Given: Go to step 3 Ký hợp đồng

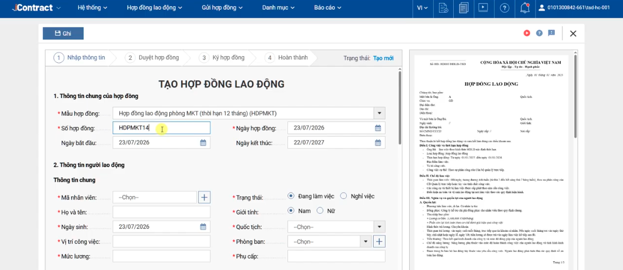Looking at the screenshot, I should [x=222, y=58].
